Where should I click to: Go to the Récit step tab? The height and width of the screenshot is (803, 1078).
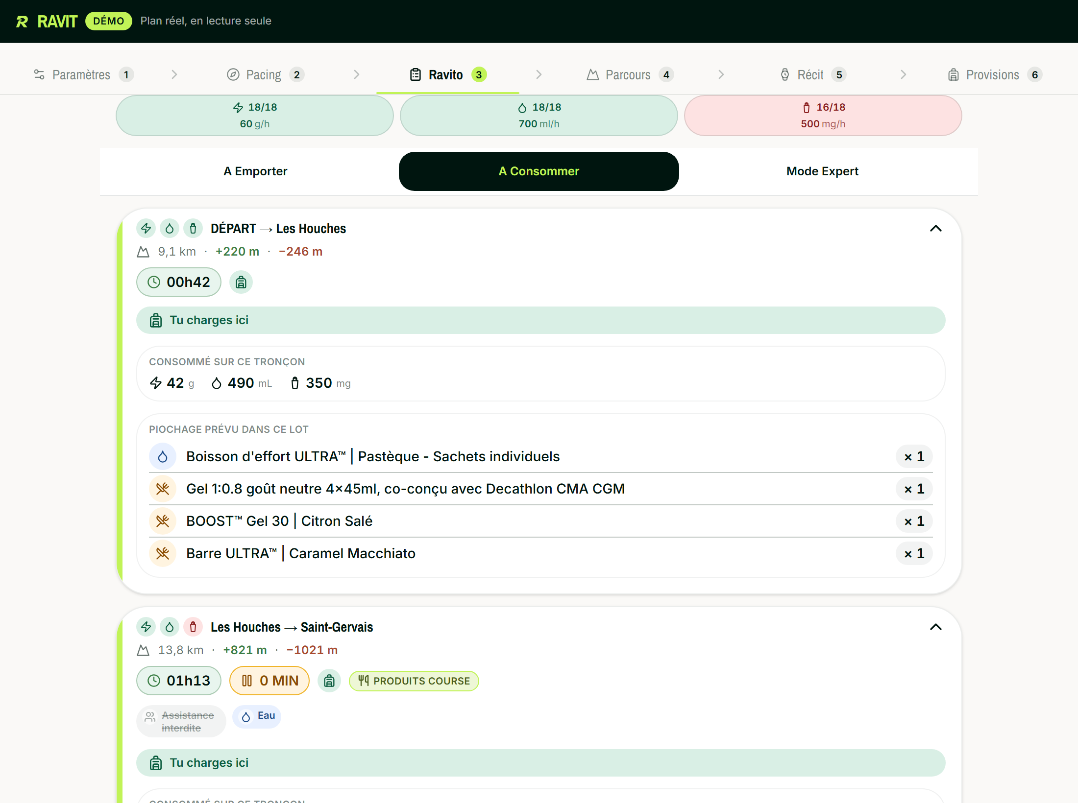click(x=813, y=75)
